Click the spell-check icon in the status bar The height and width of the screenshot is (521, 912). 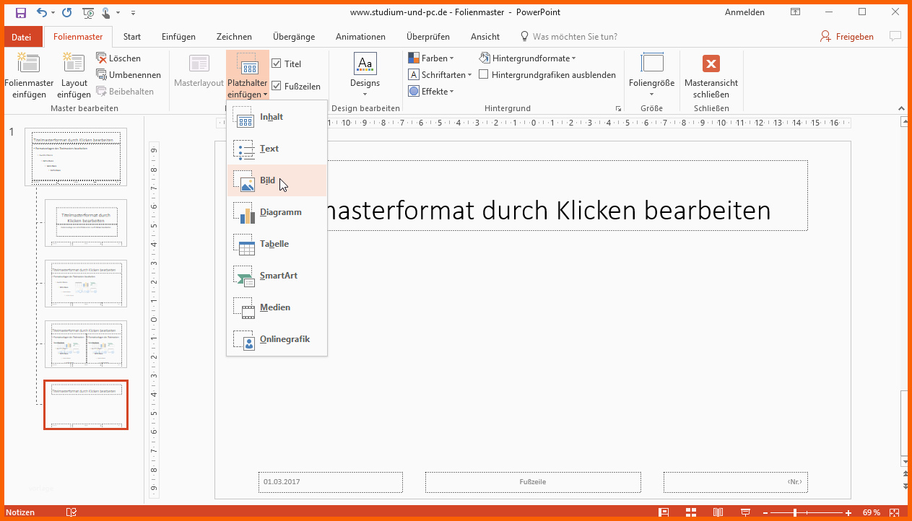coord(71,512)
